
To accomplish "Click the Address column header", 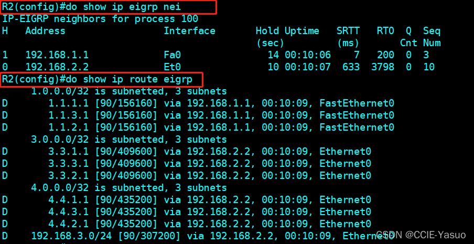I will point(45,31).
